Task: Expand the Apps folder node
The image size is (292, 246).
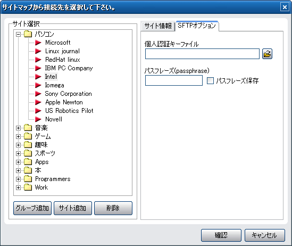Action: tap(18, 162)
